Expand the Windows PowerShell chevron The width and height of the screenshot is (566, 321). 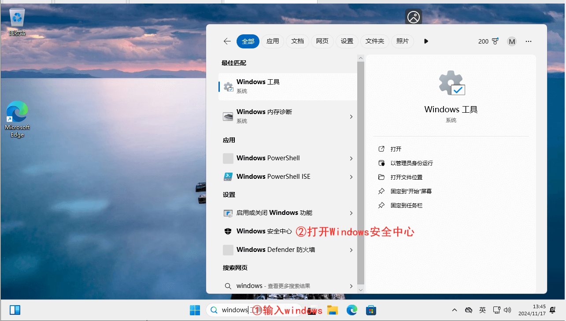pyautogui.click(x=351, y=159)
